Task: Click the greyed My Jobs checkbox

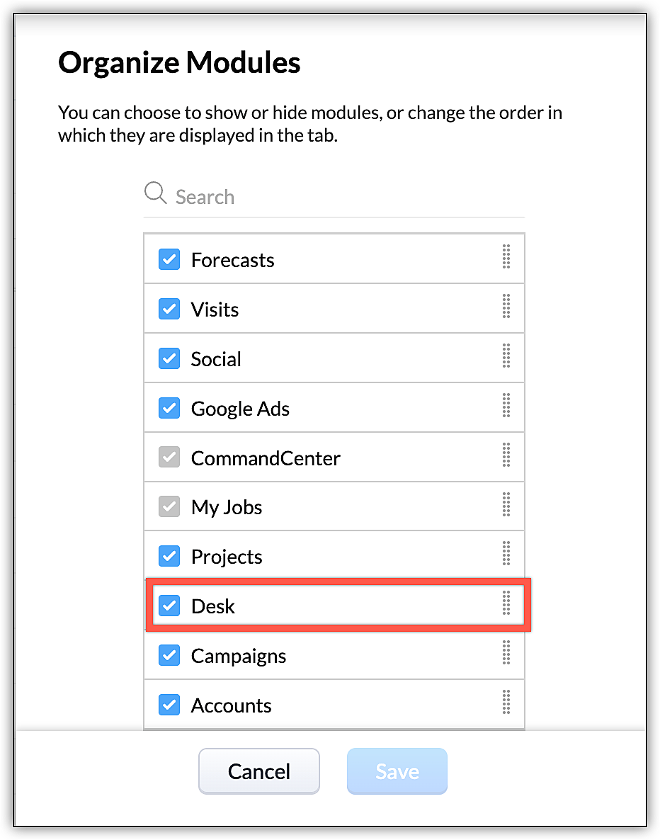Action: 169,507
